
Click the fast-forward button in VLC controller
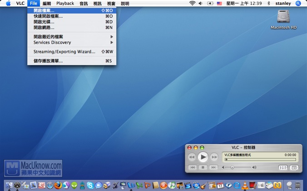point(214,157)
